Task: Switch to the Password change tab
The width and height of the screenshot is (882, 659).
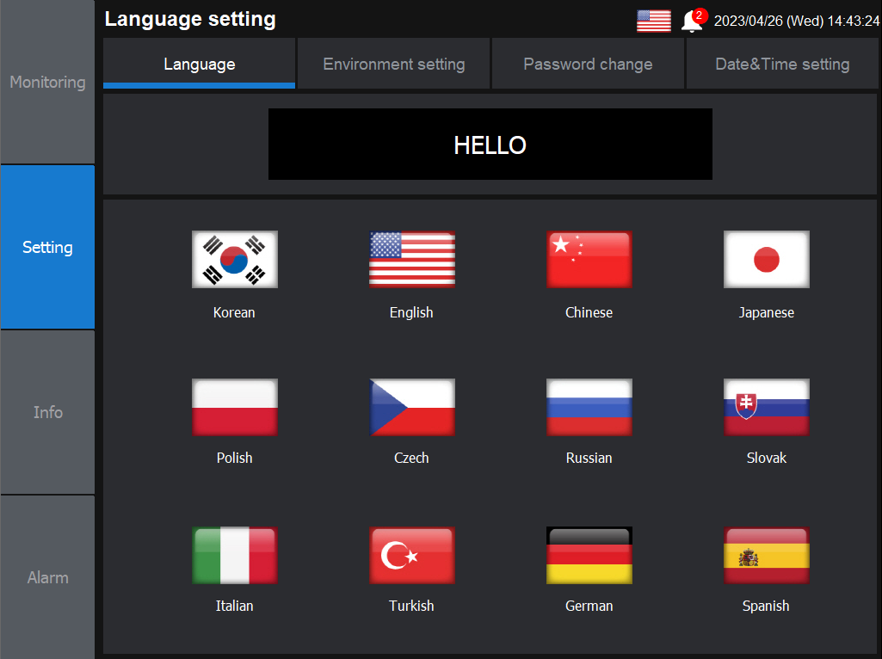Action: click(588, 63)
